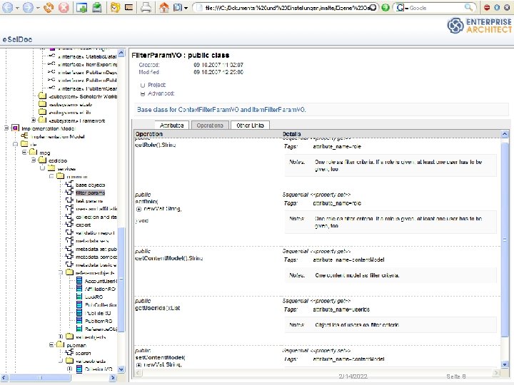Screen dimensions: 514x385
Task: Click the getRole() operation name
Action: 156,145
